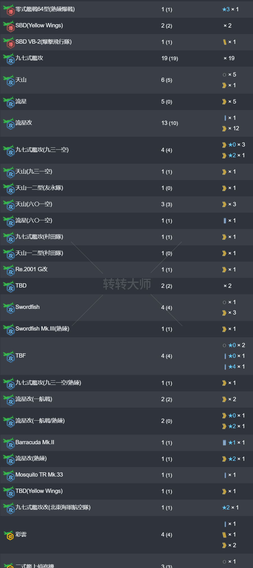The image size is (253, 568).
Task: Click the torpedo icon beside Mosquito TR Mk.33
Action: coord(9,475)
